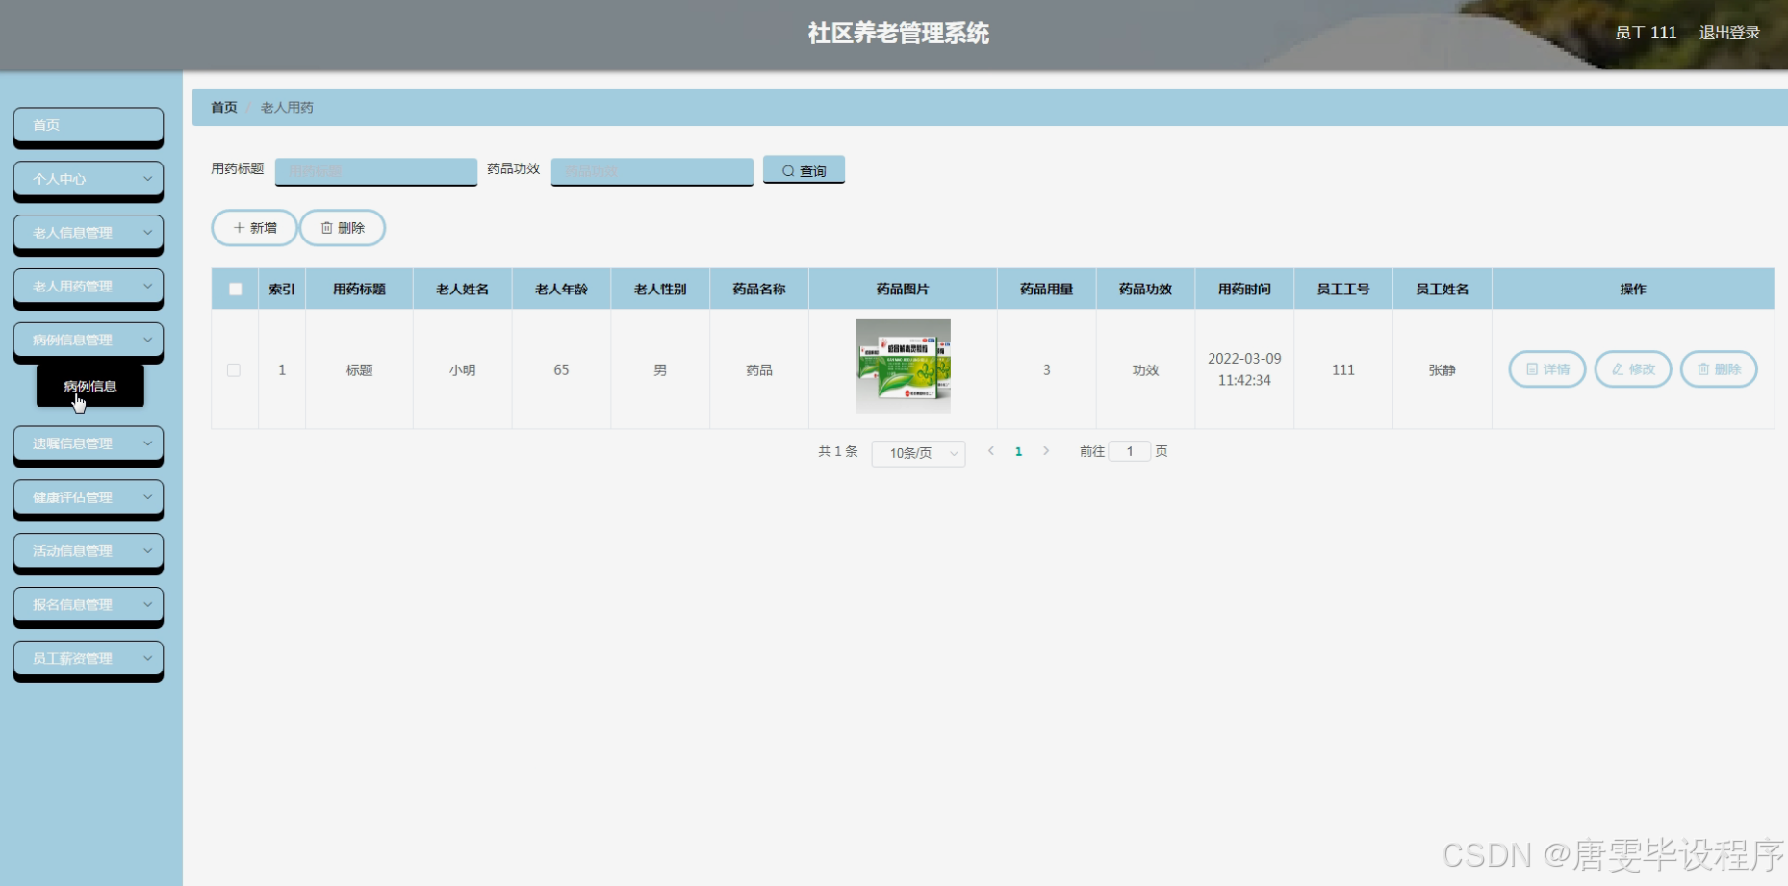1788x886 pixels.
Task: Log out via 退出登录
Action: click(1729, 33)
